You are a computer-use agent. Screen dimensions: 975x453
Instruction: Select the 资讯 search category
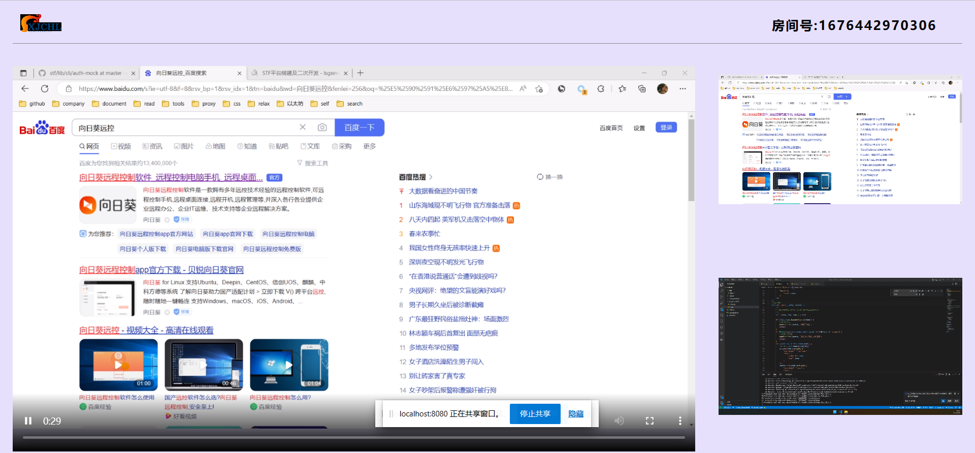point(152,146)
